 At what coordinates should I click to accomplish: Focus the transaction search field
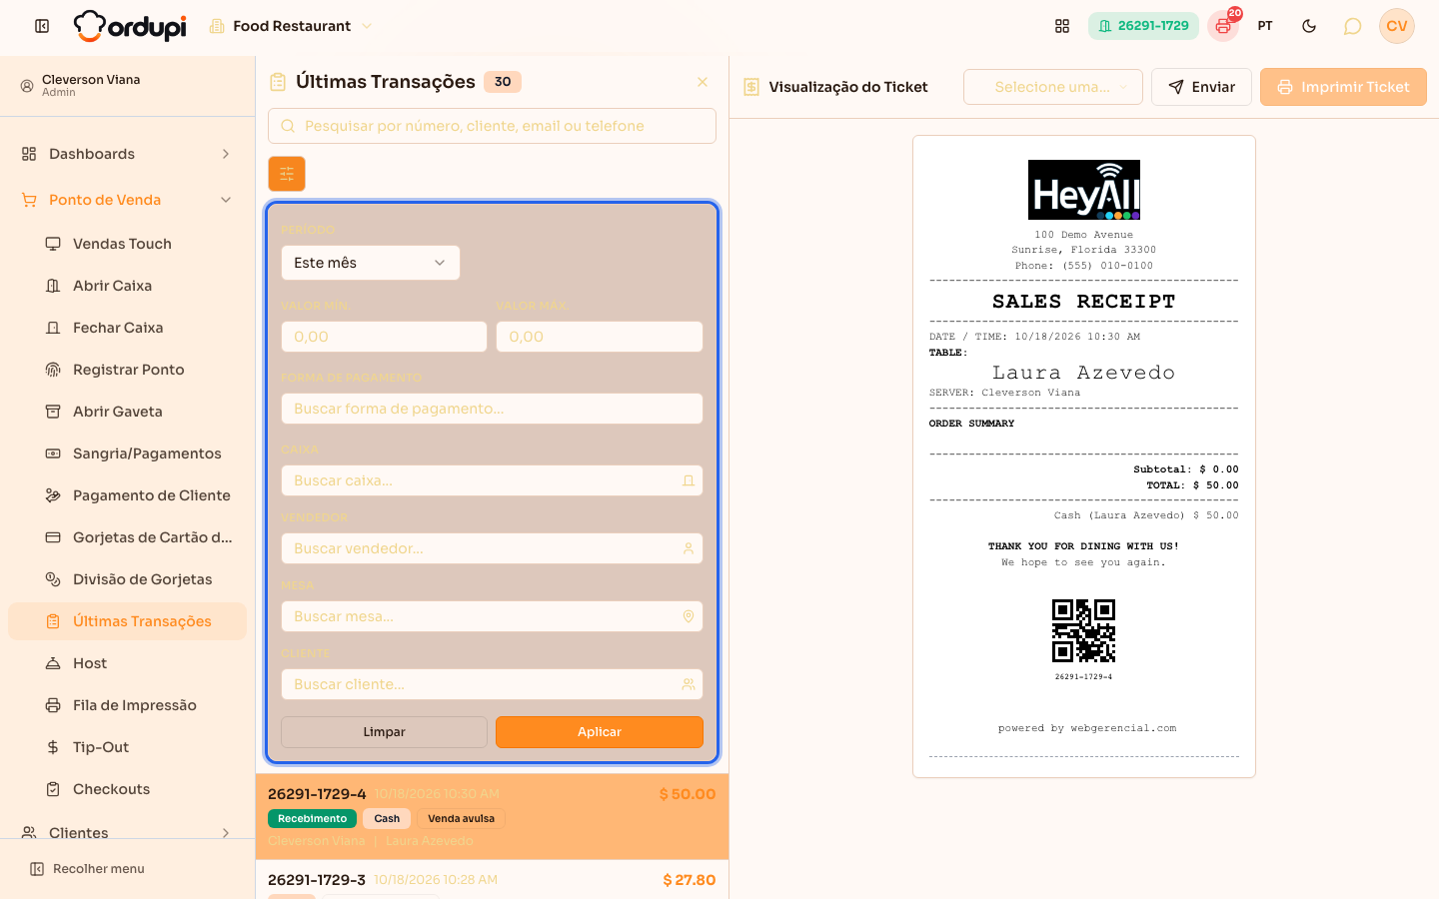[492, 126]
